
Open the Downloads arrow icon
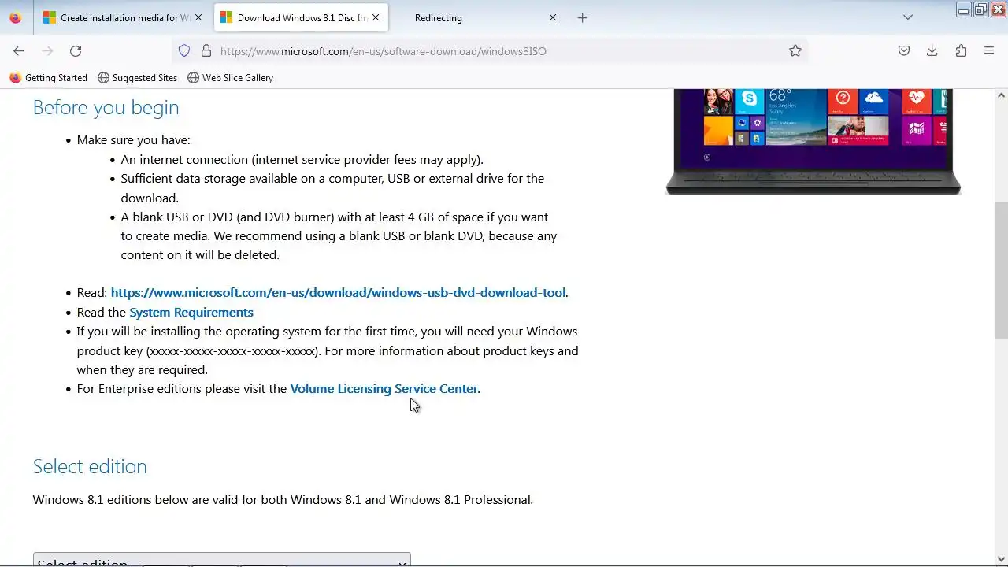(932, 50)
